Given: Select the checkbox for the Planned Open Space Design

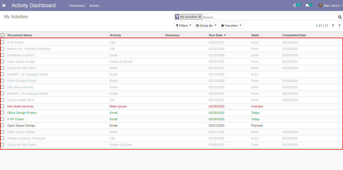Looking at the screenshot, I should click(x=2, y=125).
